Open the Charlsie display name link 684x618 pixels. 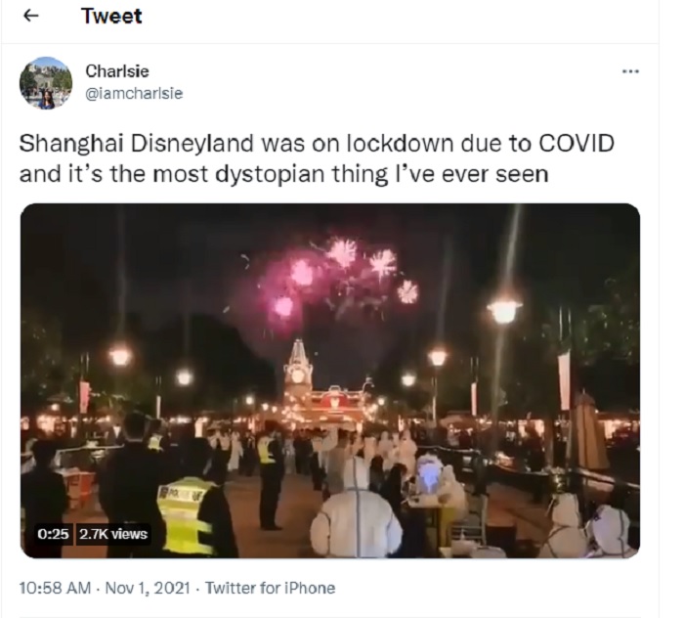[x=117, y=71]
